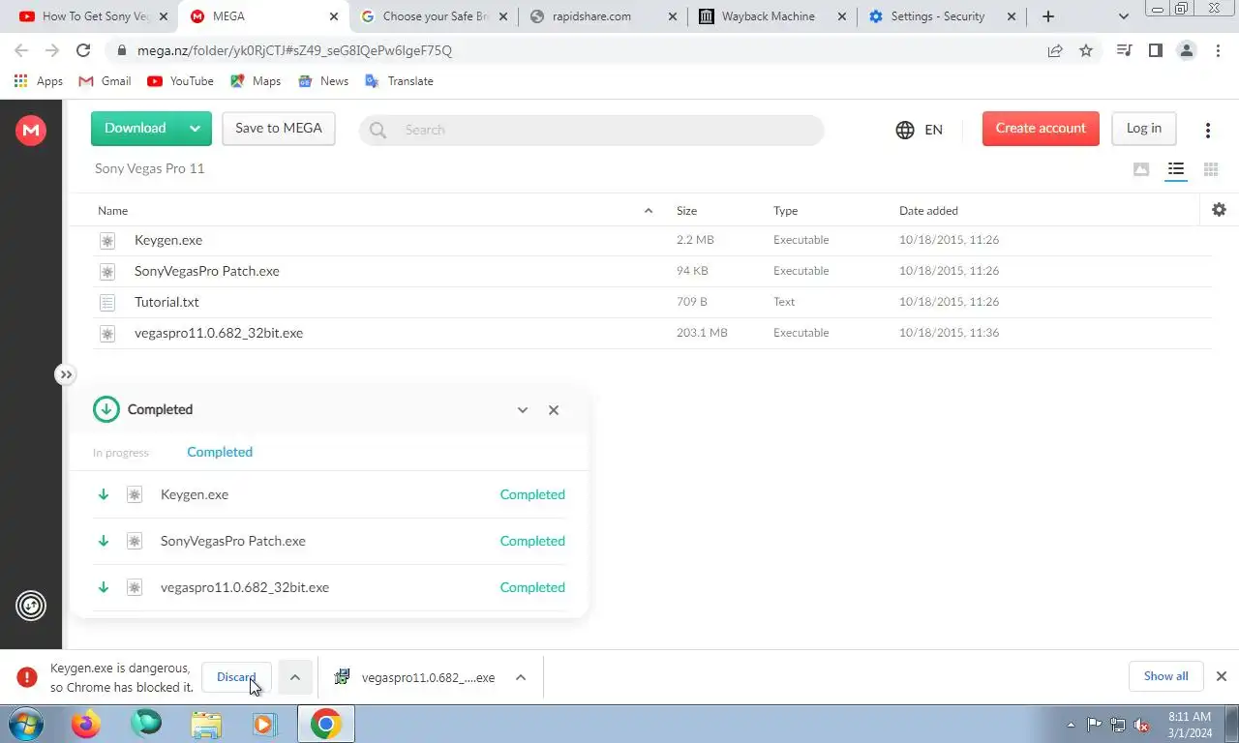Click the green Download button

click(x=136, y=128)
